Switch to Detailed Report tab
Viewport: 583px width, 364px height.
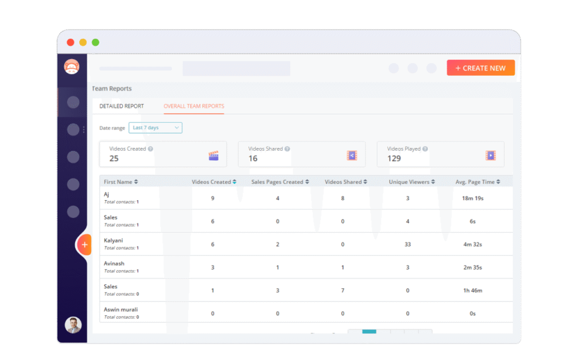point(121,106)
